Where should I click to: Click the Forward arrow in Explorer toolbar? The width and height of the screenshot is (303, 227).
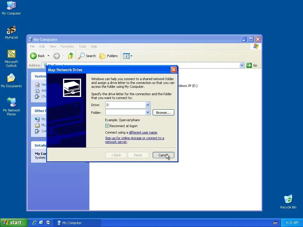coord(57,56)
